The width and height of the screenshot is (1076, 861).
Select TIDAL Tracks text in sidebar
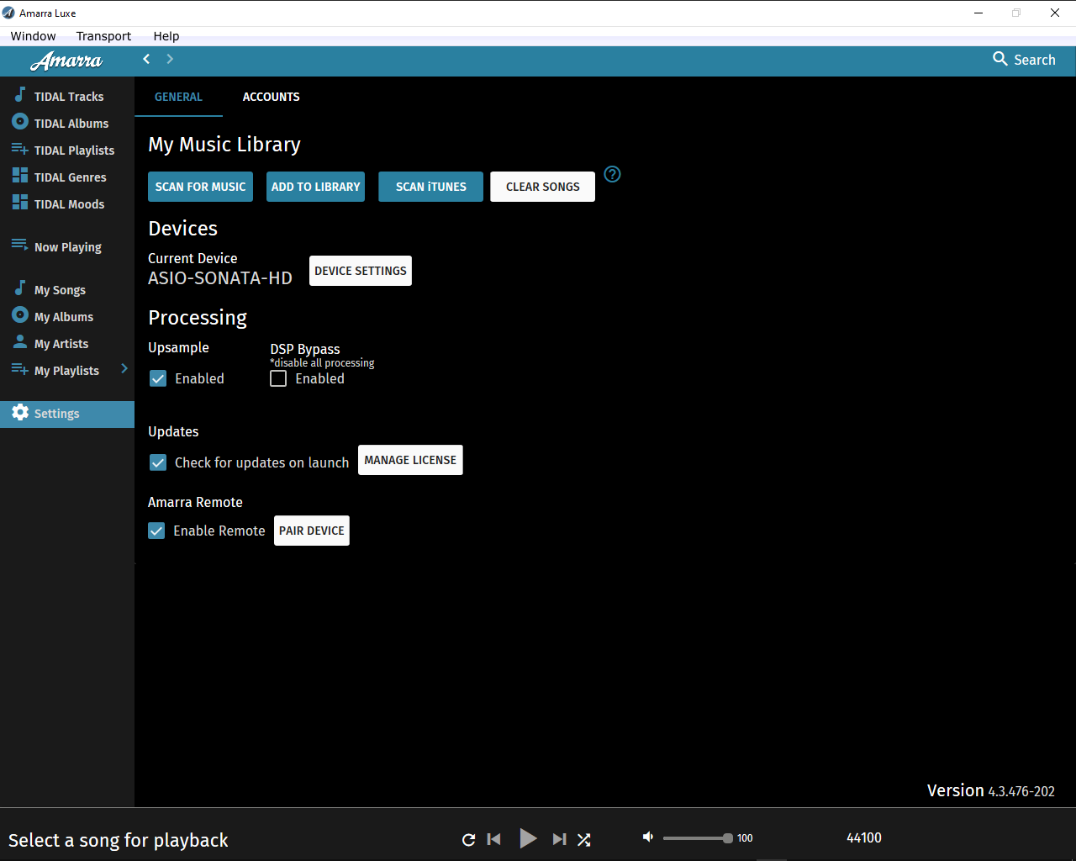[69, 97]
